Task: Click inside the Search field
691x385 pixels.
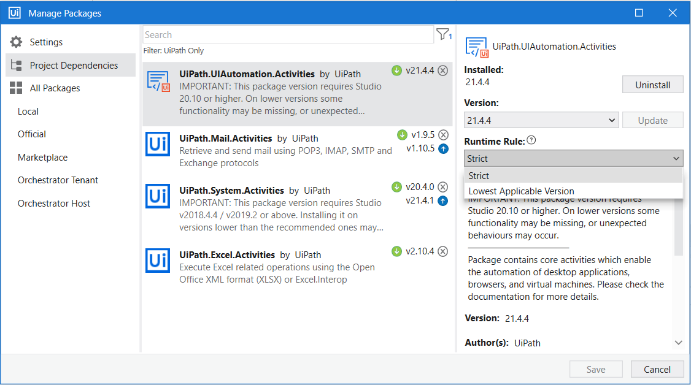Action: click(276, 34)
